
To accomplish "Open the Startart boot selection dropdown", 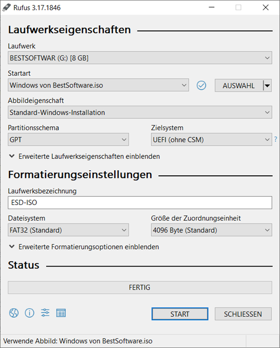I will coord(98,85).
